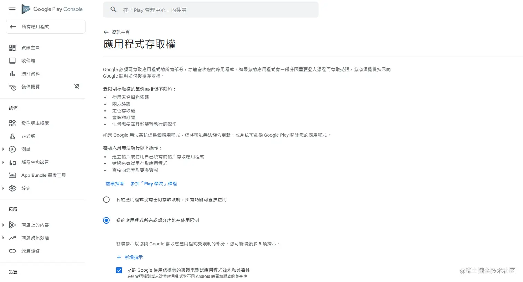
Task: Click the 定位存取權 bullet text
Action: pos(123,111)
